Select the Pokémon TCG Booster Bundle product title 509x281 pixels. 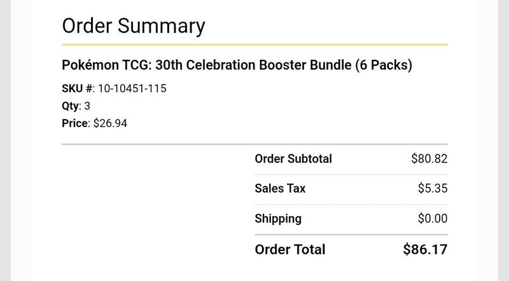pos(237,65)
